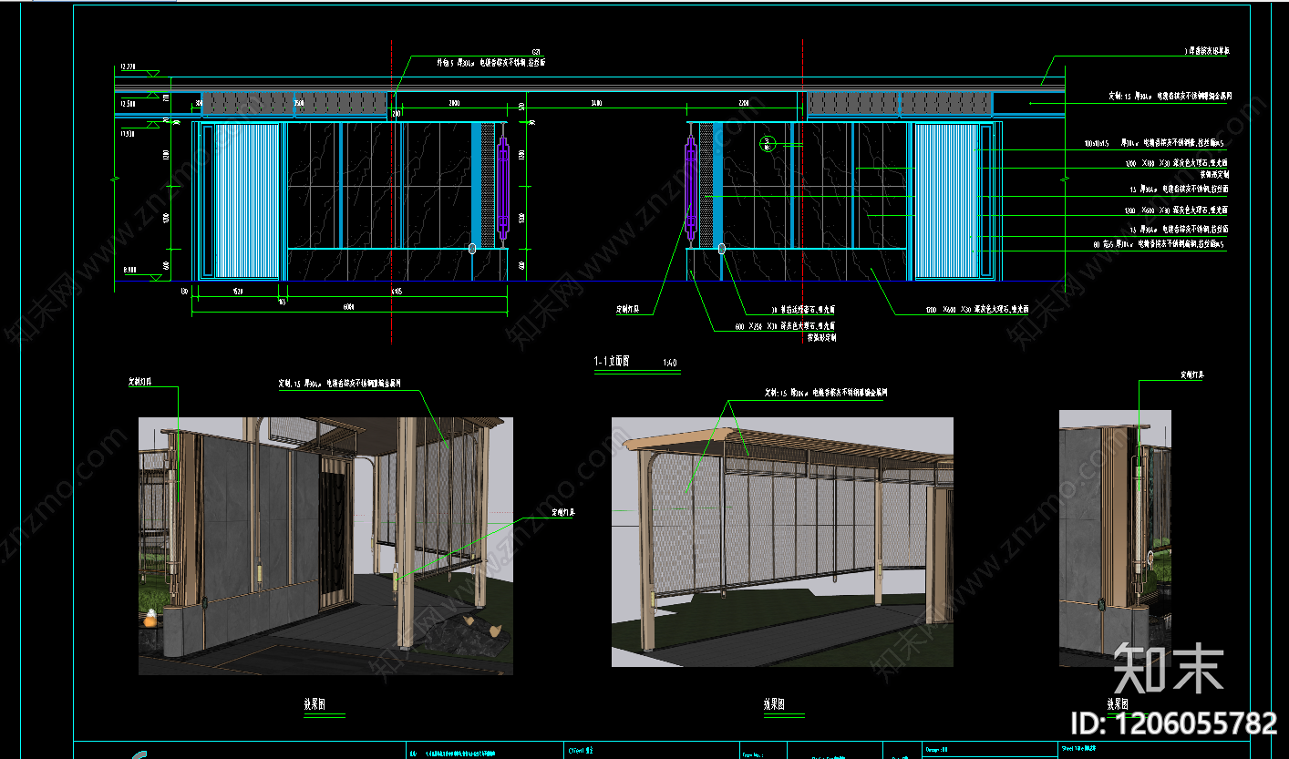The height and width of the screenshot is (759, 1289).
Task: Click the '600 X250 X30' marble note
Action: coord(785,325)
